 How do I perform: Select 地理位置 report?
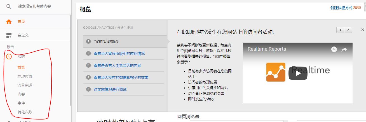[25, 76]
